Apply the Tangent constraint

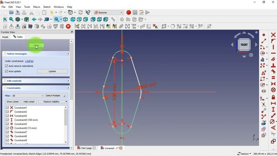coord(273,71)
